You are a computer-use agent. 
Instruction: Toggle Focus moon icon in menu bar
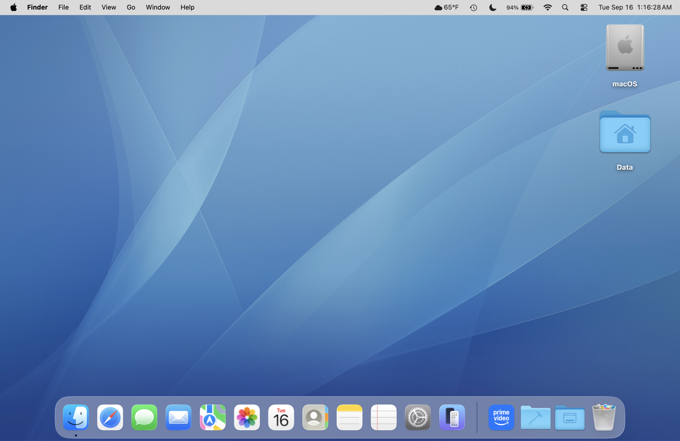(x=492, y=7)
